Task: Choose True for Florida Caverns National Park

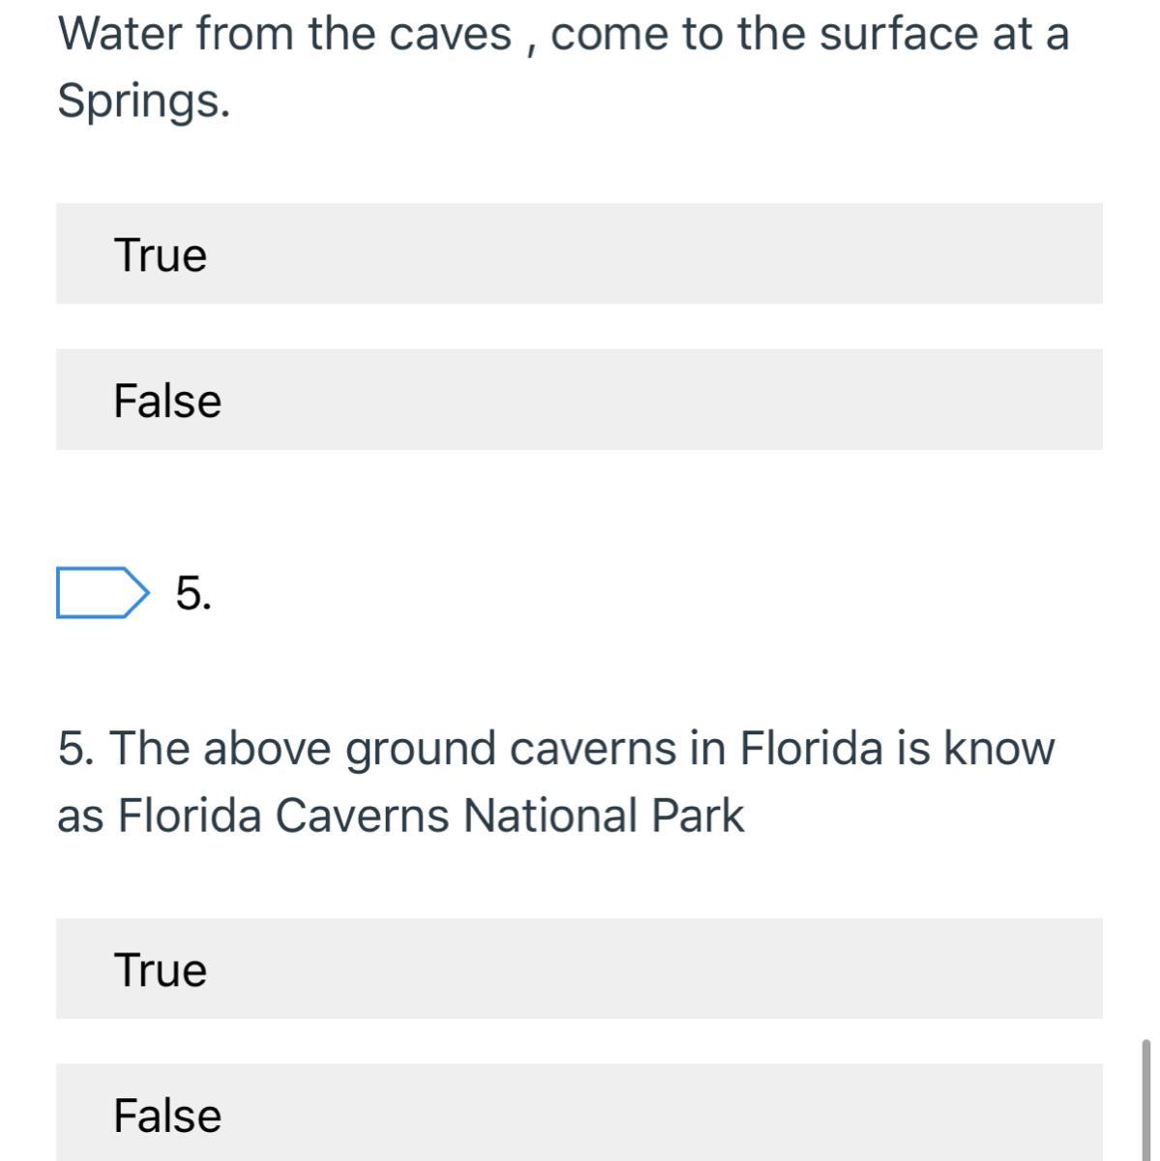Action: coord(579,968)
